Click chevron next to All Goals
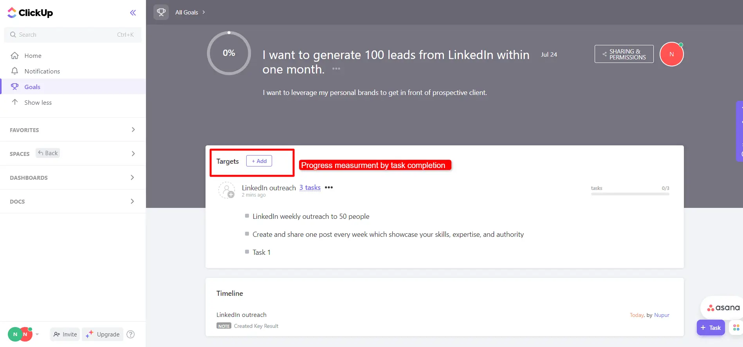This screenshot has height=347, width=743. click(x=204, y=13)
